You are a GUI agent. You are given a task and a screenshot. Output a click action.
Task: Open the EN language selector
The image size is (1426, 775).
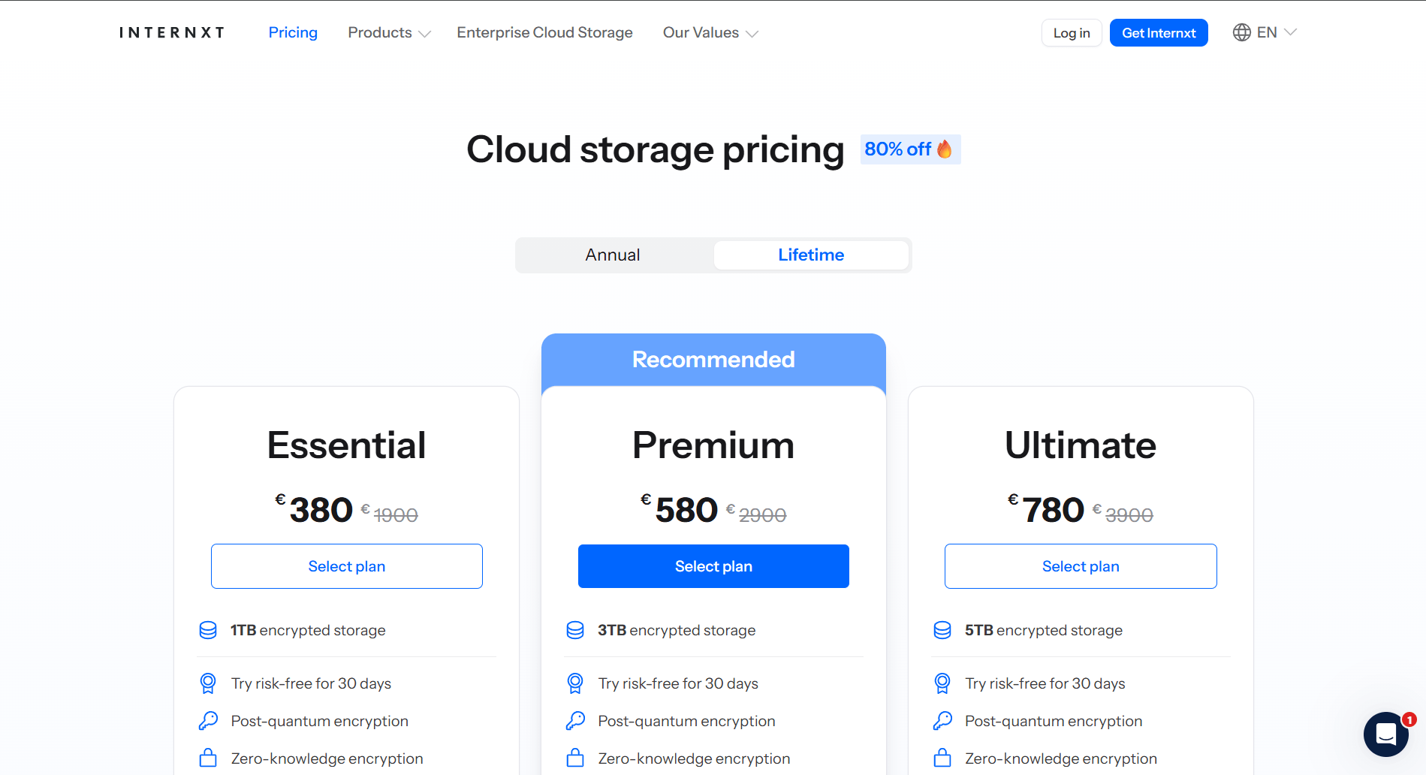(x=1265, y=32)
